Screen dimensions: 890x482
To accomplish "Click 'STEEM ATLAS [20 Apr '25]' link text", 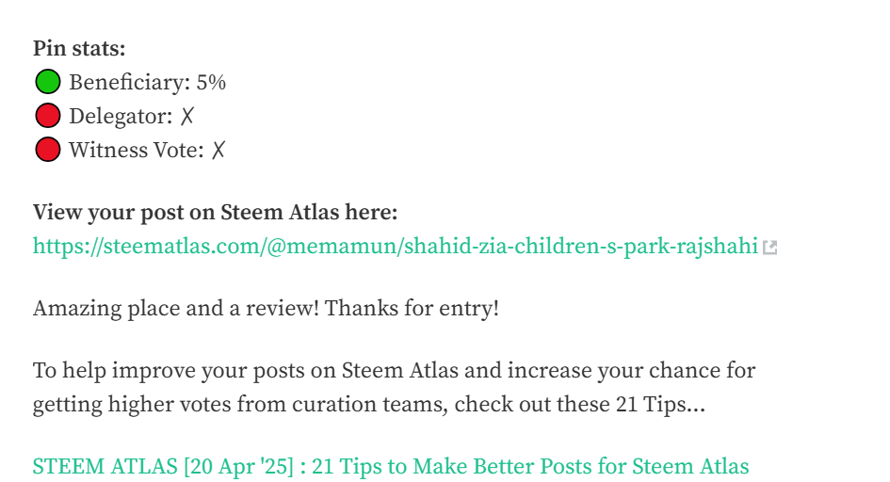I will coord(163,466).
